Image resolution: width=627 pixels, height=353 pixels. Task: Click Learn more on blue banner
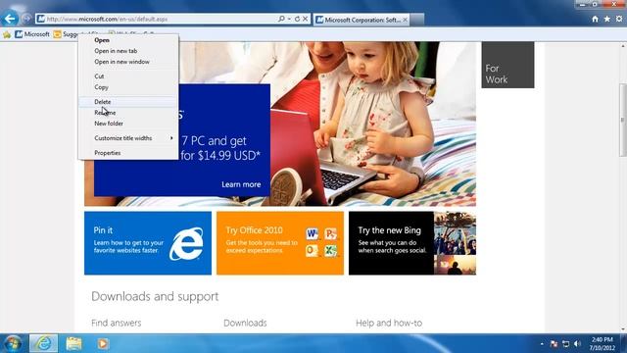(x=241, y=184)
